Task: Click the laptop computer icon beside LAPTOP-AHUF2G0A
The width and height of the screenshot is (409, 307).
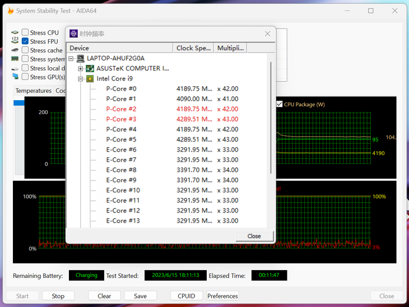Action: coord(81,58)
